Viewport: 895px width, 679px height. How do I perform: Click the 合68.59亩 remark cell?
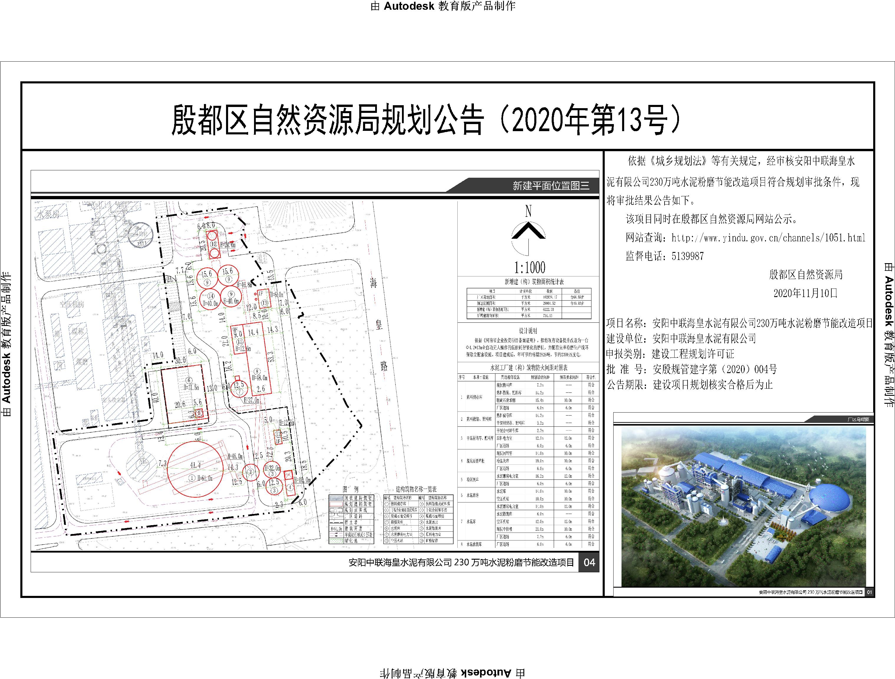(x=577, y=297)
